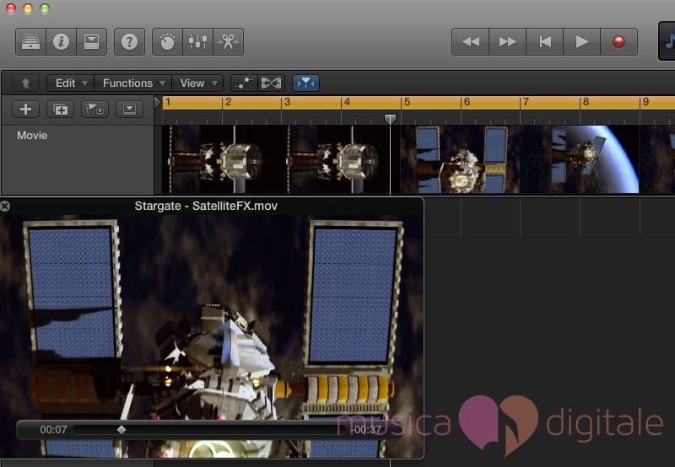The height and width of the screenshot is (467, 675).
Task: Click the movie scrubber diamond handle
Action: (121, 429)
